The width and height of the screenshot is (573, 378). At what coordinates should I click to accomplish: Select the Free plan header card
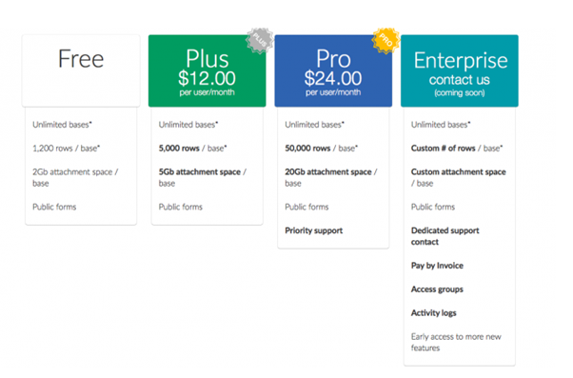81,70
